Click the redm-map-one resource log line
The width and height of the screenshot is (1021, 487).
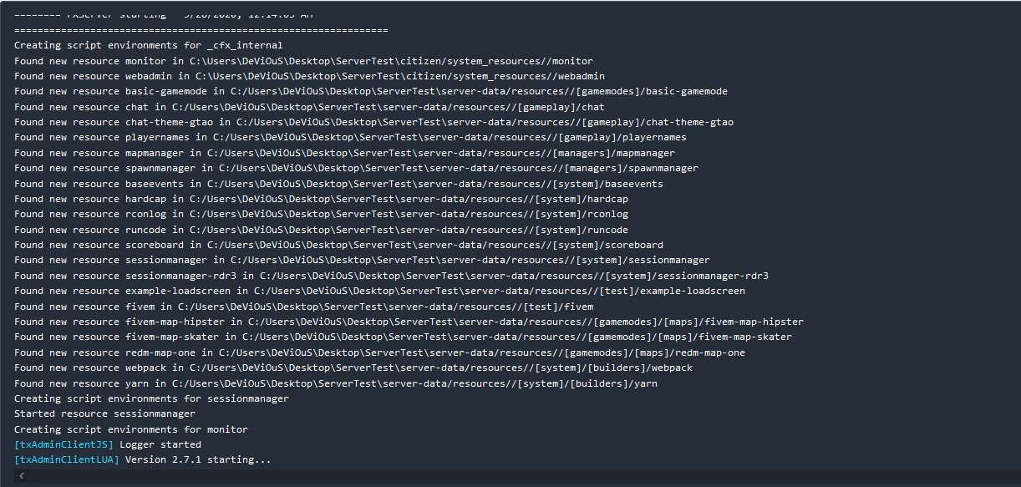[379, 353]
